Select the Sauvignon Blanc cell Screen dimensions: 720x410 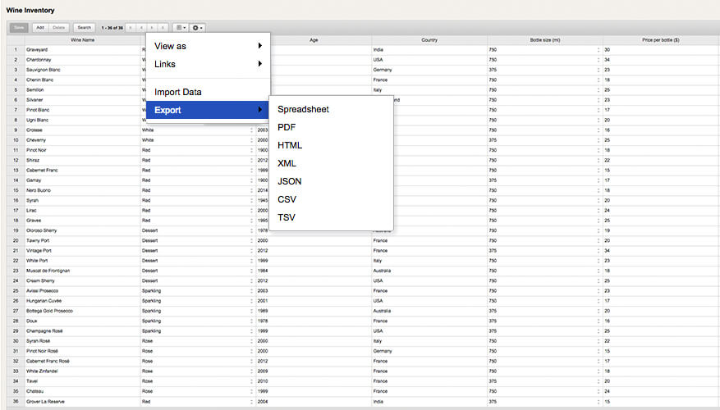(83, 70)
